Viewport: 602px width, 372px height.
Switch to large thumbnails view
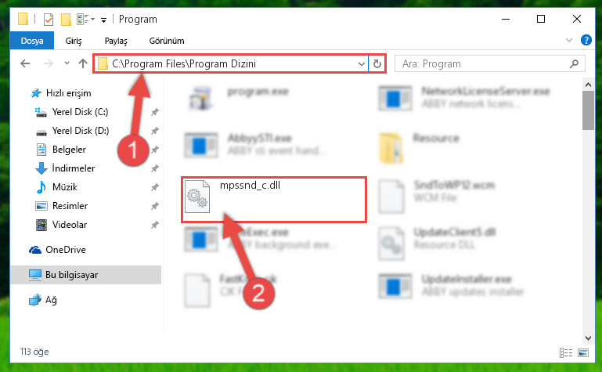tap(582, 352)
